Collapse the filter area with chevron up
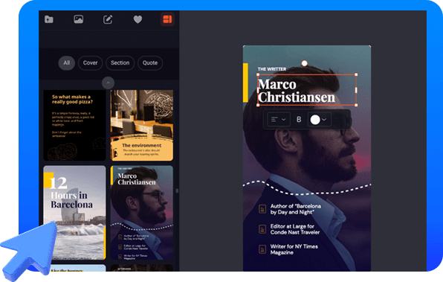The width and height of the screenshot is (443, 282). (x=108, y=83)
